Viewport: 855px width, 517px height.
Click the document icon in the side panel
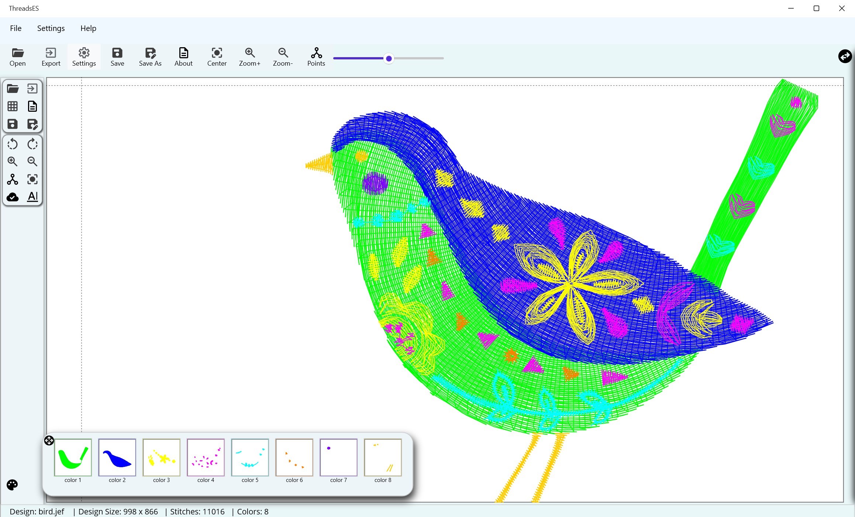32,106
